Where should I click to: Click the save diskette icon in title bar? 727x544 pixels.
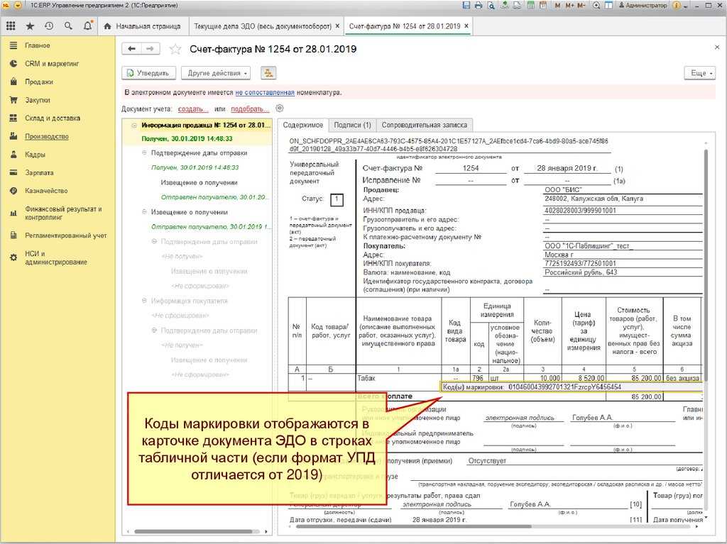[x=467, y=6]
